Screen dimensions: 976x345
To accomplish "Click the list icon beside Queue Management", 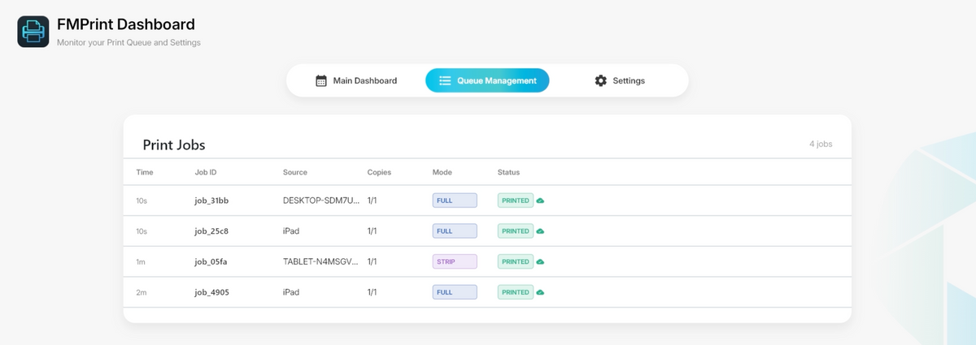I will (x=445, y=80).
